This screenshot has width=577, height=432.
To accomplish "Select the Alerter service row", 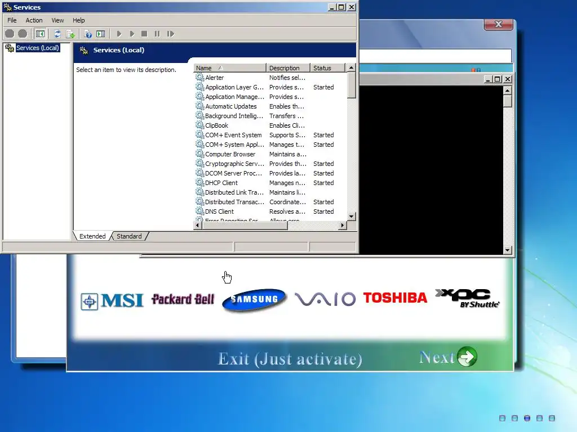I will coord(270,78).
